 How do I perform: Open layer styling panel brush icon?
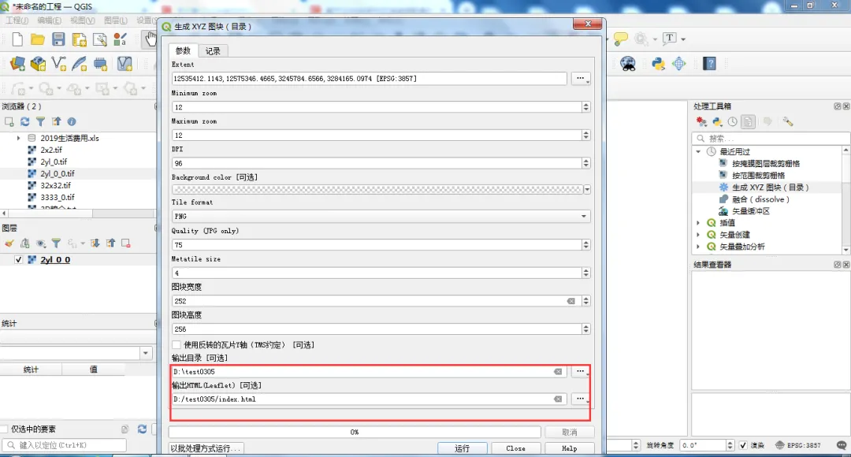coord(9,243)
